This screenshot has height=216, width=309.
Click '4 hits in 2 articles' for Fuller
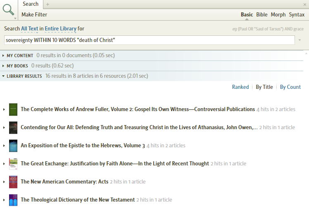point(276,109)
